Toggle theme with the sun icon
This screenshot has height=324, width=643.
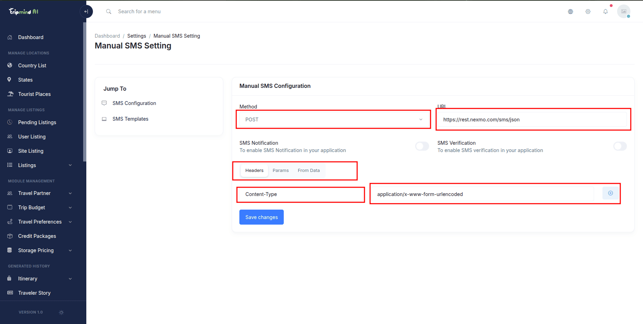click(x=62, y=312)
